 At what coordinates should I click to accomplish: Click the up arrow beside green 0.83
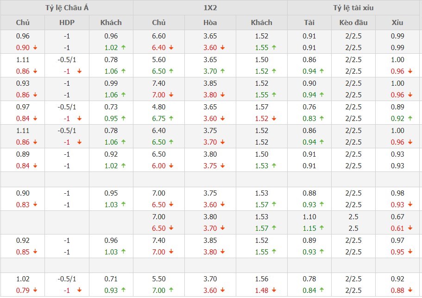pyautogui.click(x=321, y=119)
